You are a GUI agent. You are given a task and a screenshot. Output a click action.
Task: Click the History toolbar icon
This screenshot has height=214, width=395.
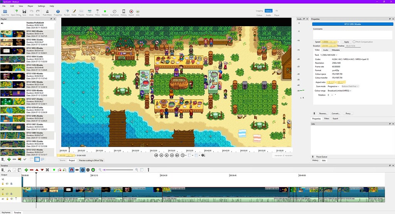[123, 13]
